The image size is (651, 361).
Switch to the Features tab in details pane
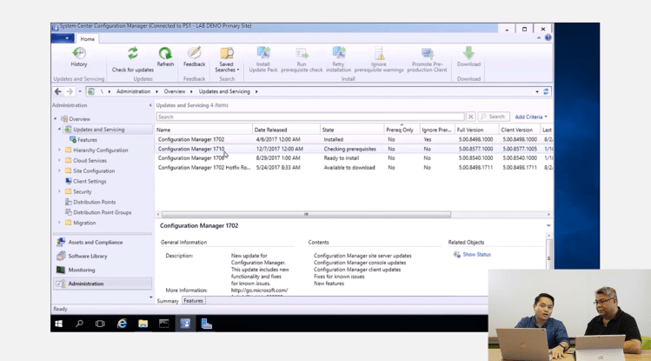193,301
